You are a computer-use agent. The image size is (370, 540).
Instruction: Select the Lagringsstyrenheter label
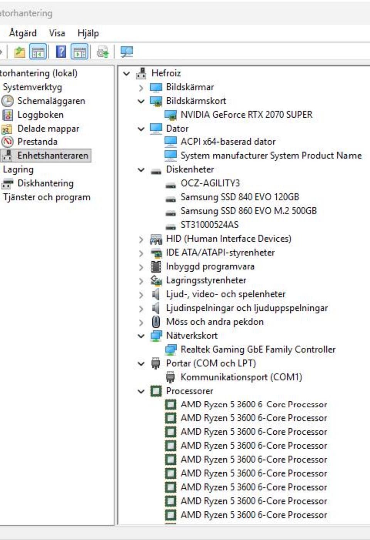[x=206, y=281]
